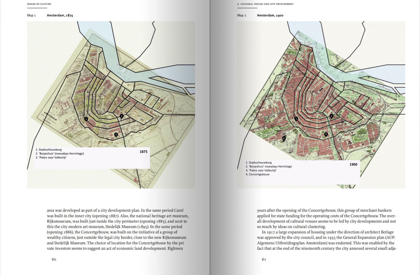Viewport: 420px width, 275px height.
Task: Click the line starting 'so much by ideas on cultural'
Action: pos(291,227)
